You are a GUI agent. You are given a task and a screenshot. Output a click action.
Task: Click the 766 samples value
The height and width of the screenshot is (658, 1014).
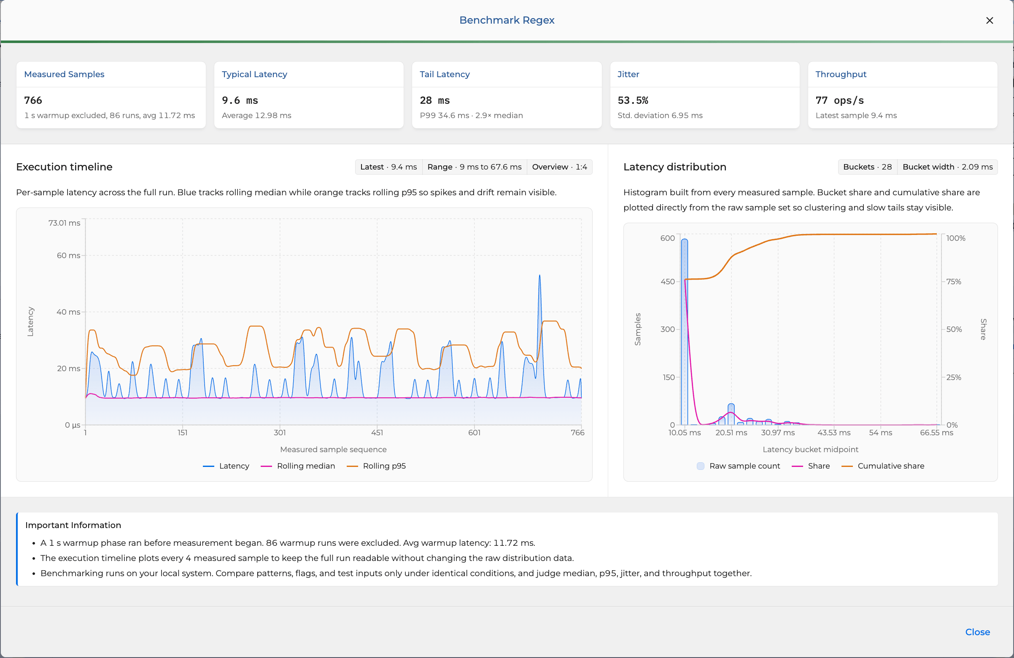point(33,100)
